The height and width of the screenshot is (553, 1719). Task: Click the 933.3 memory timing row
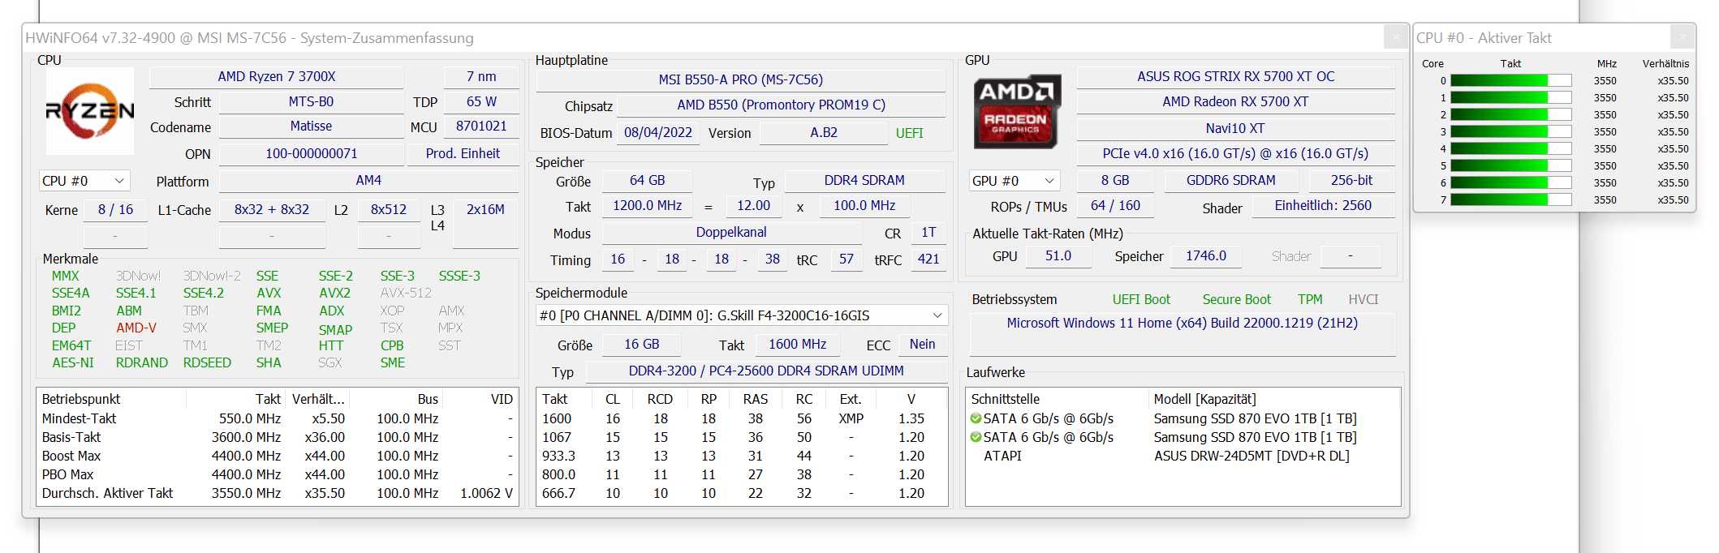tap(742, 457)
